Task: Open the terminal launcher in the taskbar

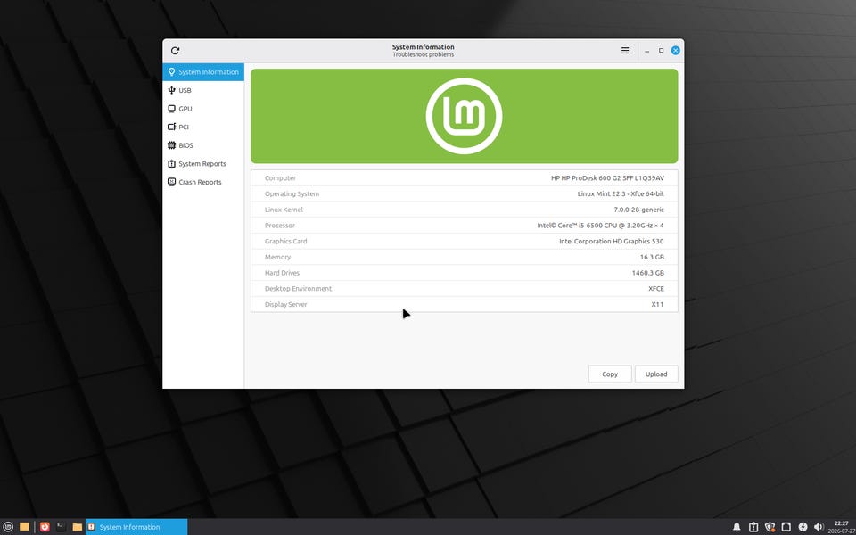Action: coord(62,527)
